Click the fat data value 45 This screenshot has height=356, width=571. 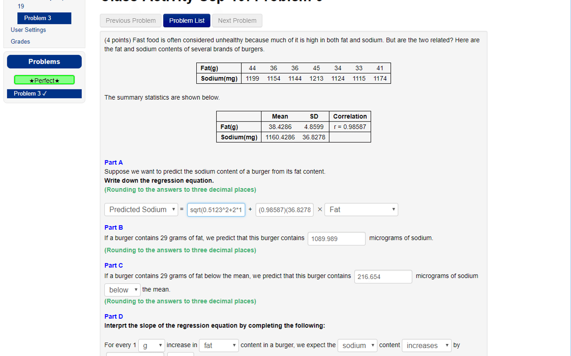pyautogui.click(x=316, y=68)
